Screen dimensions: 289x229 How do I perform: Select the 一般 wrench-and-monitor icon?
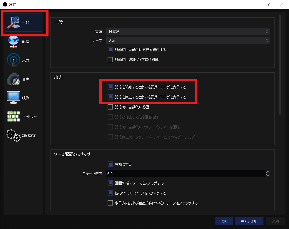tap(14, 23)
